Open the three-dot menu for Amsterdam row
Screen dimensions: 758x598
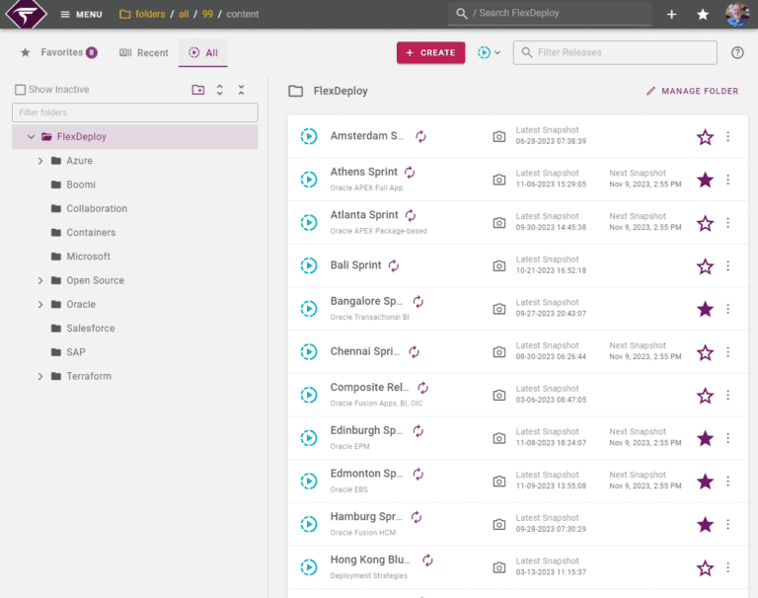coord(728,137)
